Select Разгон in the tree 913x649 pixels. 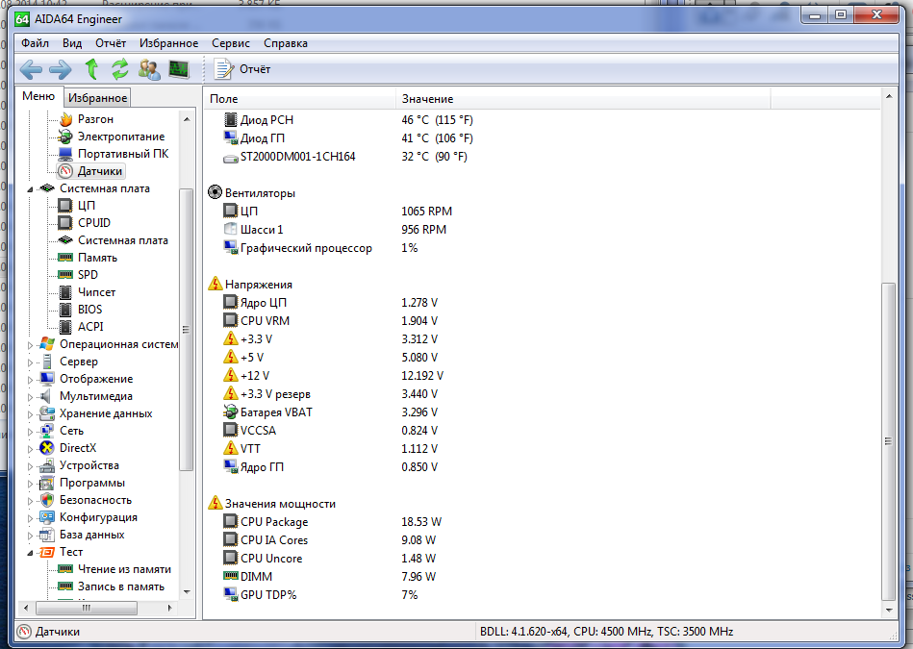[x=95, y=119]
